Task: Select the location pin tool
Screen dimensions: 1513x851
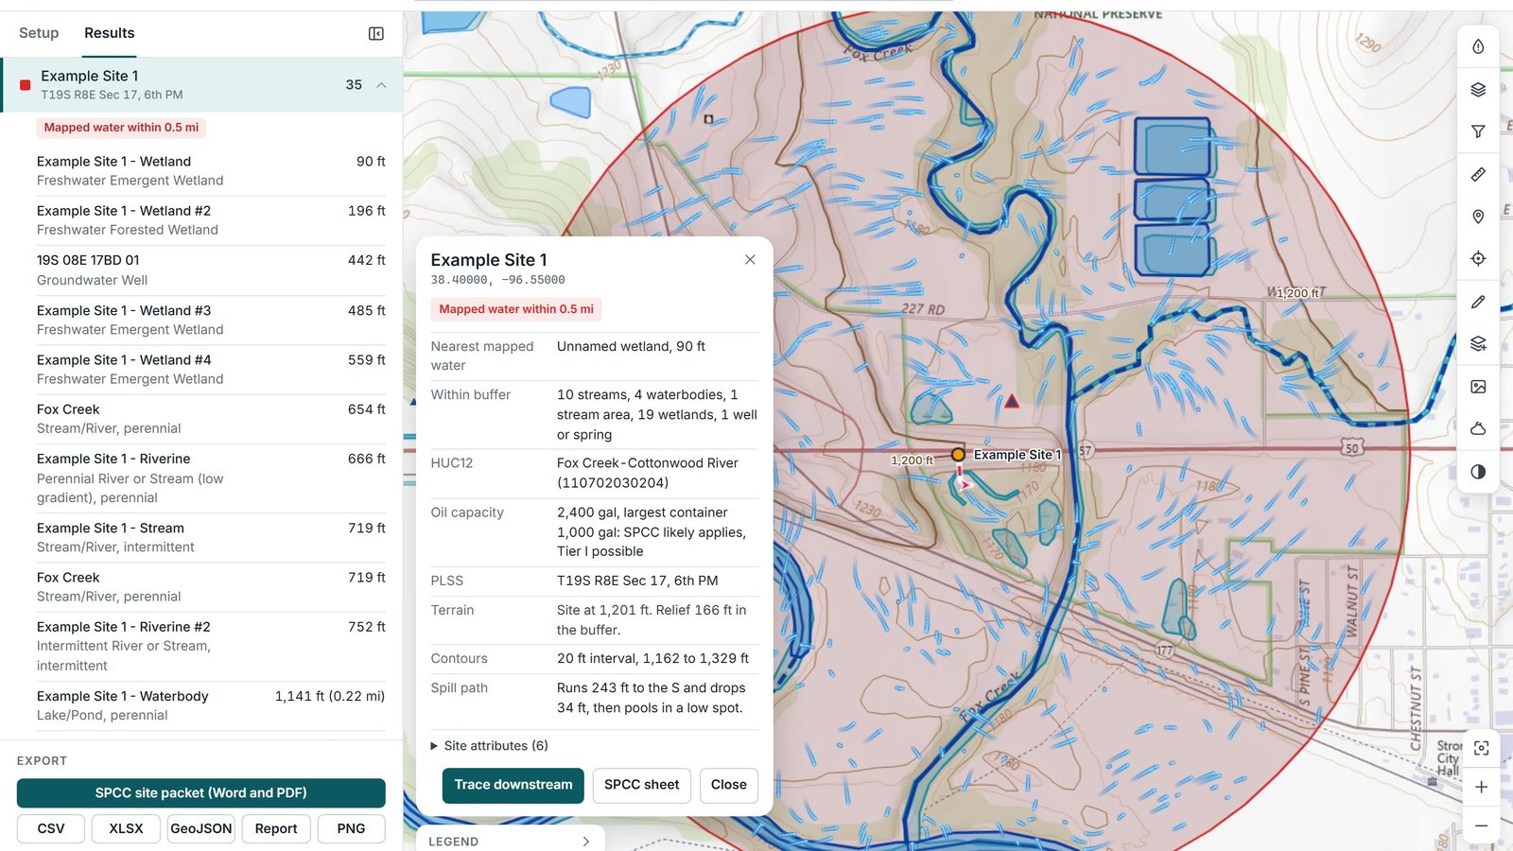Action: [x=1478, y=217]
